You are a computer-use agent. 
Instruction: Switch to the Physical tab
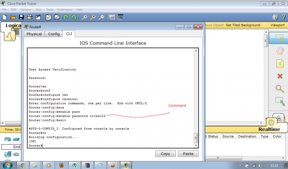tap(34, 34)
